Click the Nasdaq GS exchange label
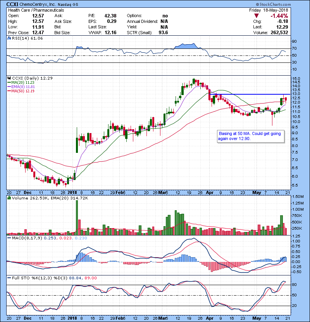Viewport: 310px width, 322px height. click(x=68, y=4)
